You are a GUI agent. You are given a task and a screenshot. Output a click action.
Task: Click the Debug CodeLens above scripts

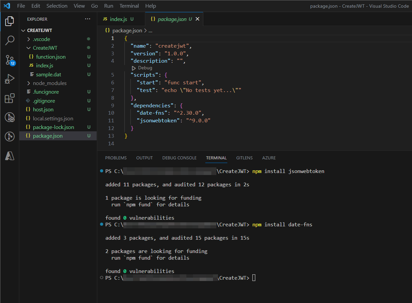tap(142, 68)
